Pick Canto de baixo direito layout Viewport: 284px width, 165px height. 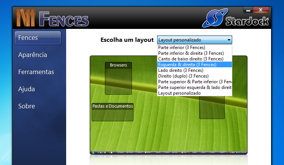click(x=195, y=59)
